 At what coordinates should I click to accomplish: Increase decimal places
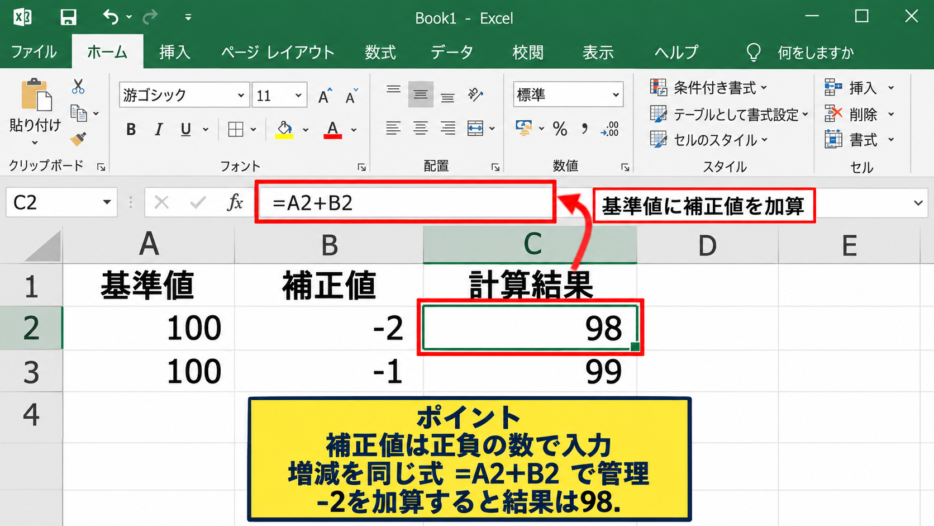(x=609, y=129)
